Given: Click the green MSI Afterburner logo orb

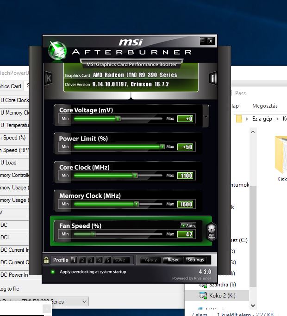Looking at the screenshot, I should [x=57, y=51].
